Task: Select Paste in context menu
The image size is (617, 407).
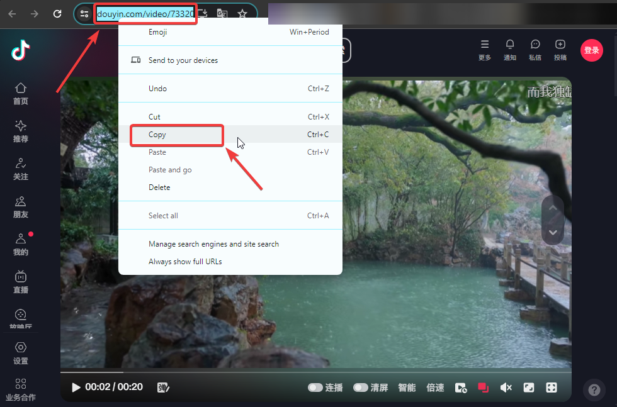Action: pos(230,152)
